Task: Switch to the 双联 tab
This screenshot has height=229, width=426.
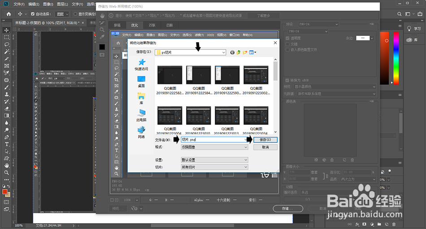Action: point(152,25)
